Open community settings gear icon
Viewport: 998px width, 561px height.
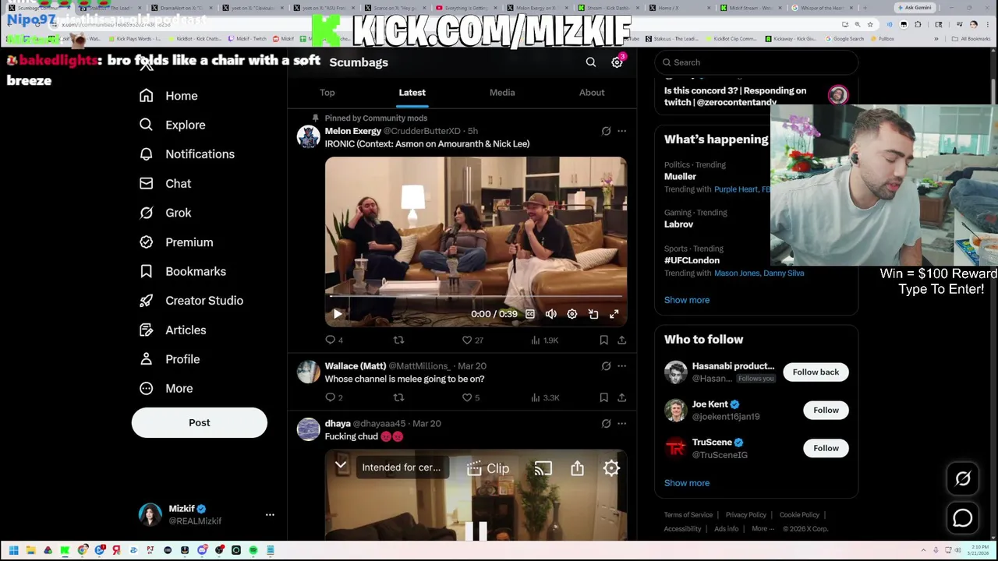[617, 62]
